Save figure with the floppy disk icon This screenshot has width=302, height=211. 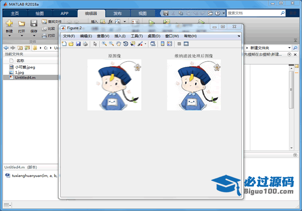point(78,44)
